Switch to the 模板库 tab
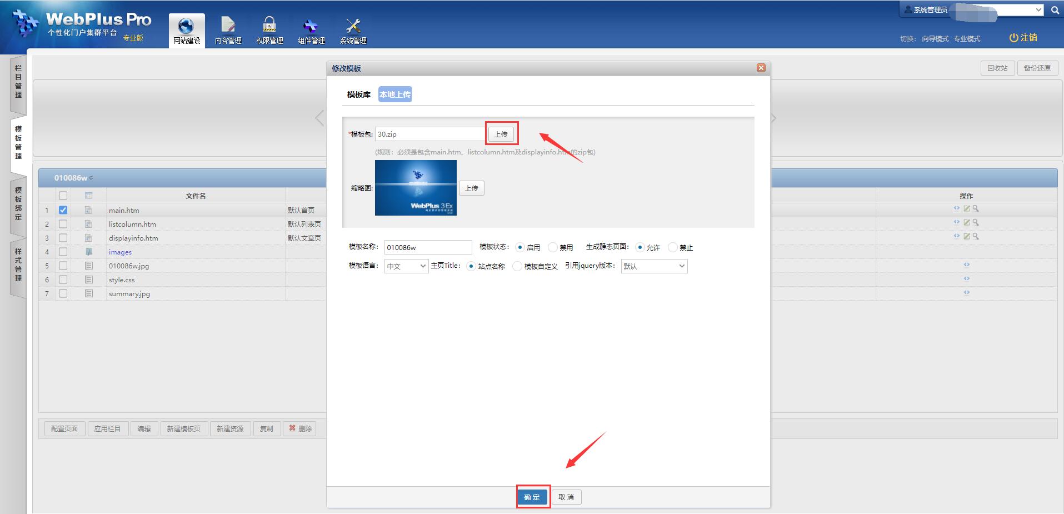 click(358, 94)
